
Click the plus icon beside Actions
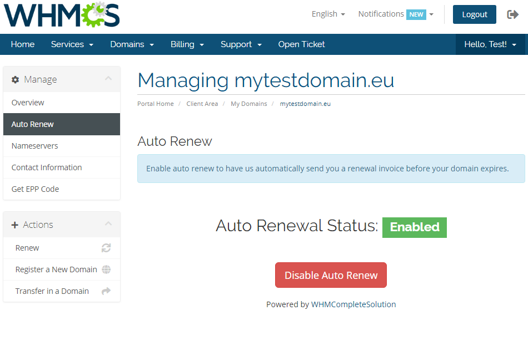(15, 225)
